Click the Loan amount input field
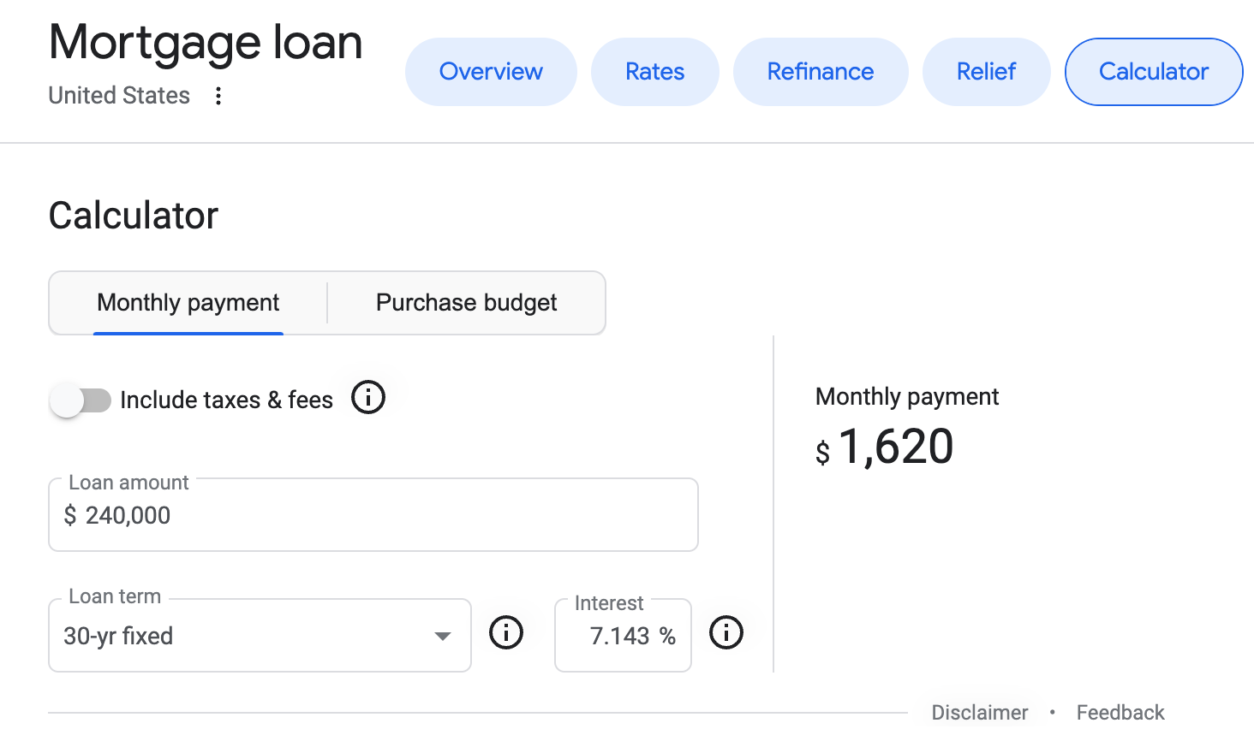This screenshot has height=741, width=1254. [373, 515]
